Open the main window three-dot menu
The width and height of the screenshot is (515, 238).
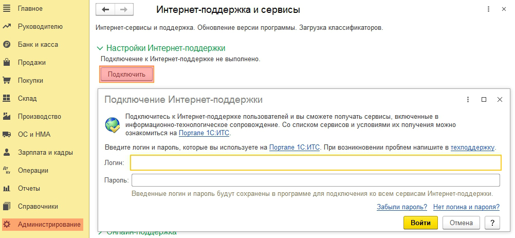point(489,9)
